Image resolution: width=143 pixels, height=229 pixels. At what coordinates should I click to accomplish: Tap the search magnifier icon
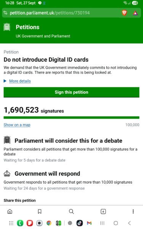tap(71, 211)
